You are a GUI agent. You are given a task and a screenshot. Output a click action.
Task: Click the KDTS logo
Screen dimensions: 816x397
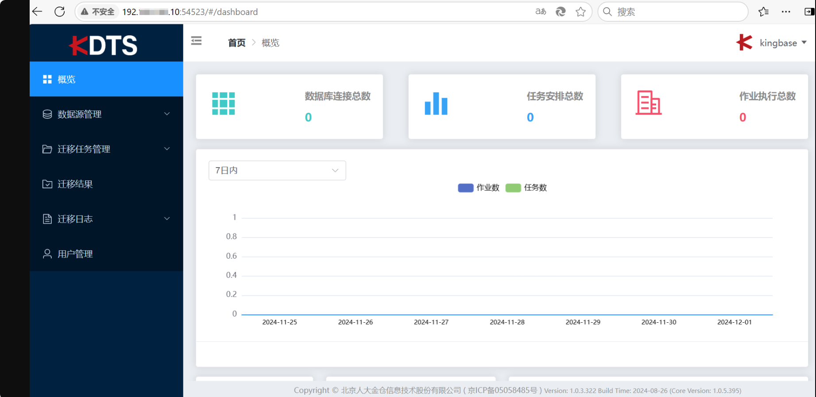pyautogui.click(x=104, y=45)
